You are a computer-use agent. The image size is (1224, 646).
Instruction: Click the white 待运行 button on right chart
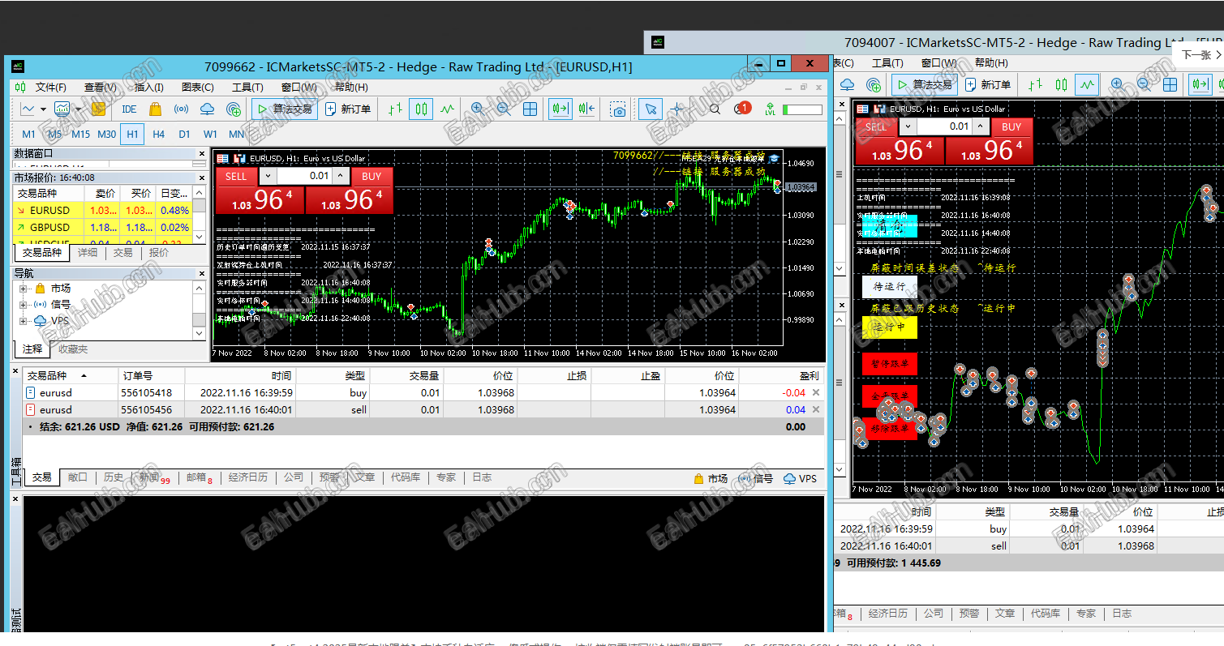(x=890, y=287)
